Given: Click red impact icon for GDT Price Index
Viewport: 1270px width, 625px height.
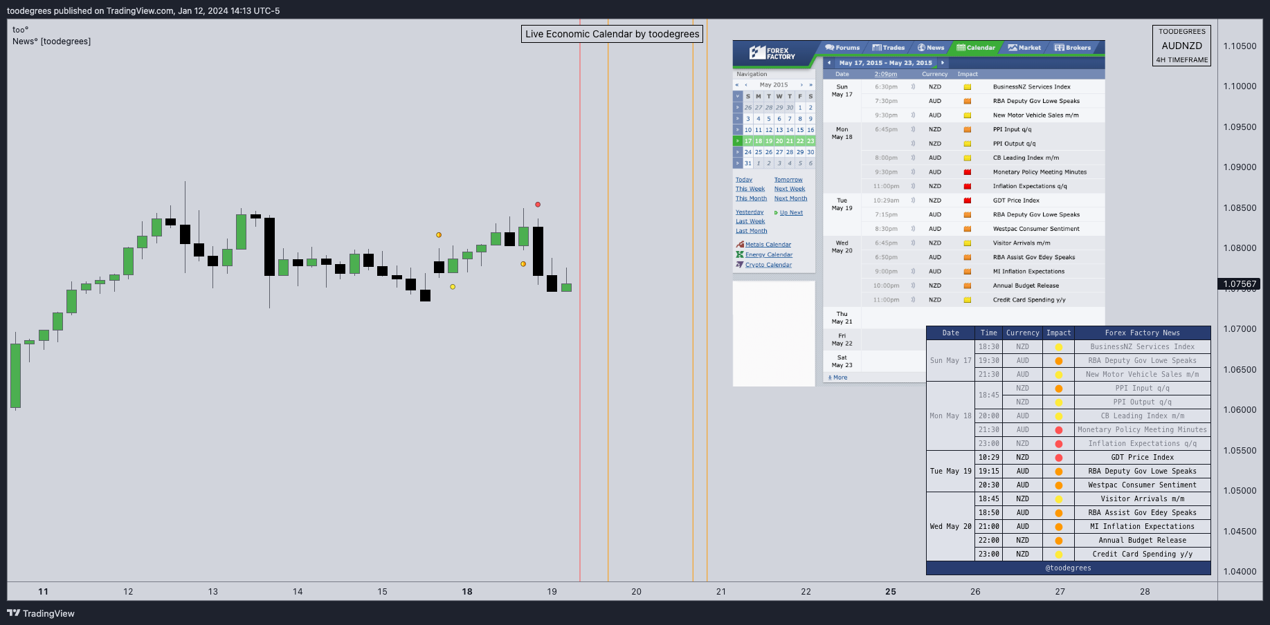Looking at the screenshot, I should tap(968, 200).
